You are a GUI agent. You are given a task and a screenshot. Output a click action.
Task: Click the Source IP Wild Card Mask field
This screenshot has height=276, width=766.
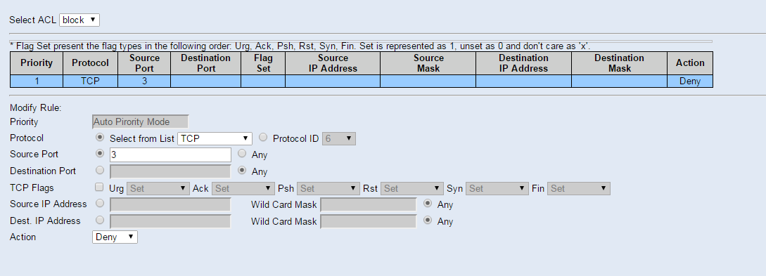click(369, 205)
